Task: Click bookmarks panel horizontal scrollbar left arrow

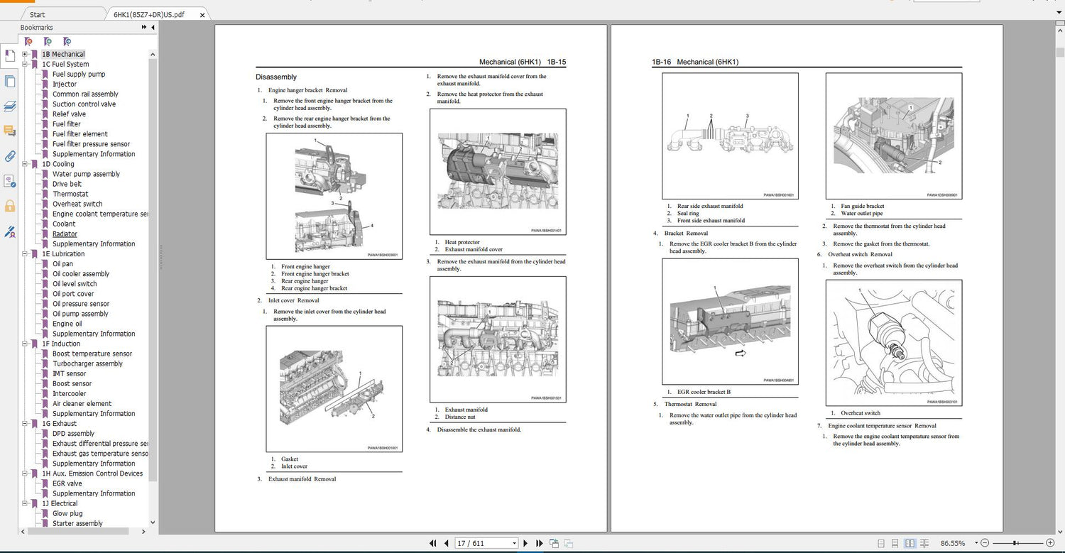Action: [x=23, y=531]
